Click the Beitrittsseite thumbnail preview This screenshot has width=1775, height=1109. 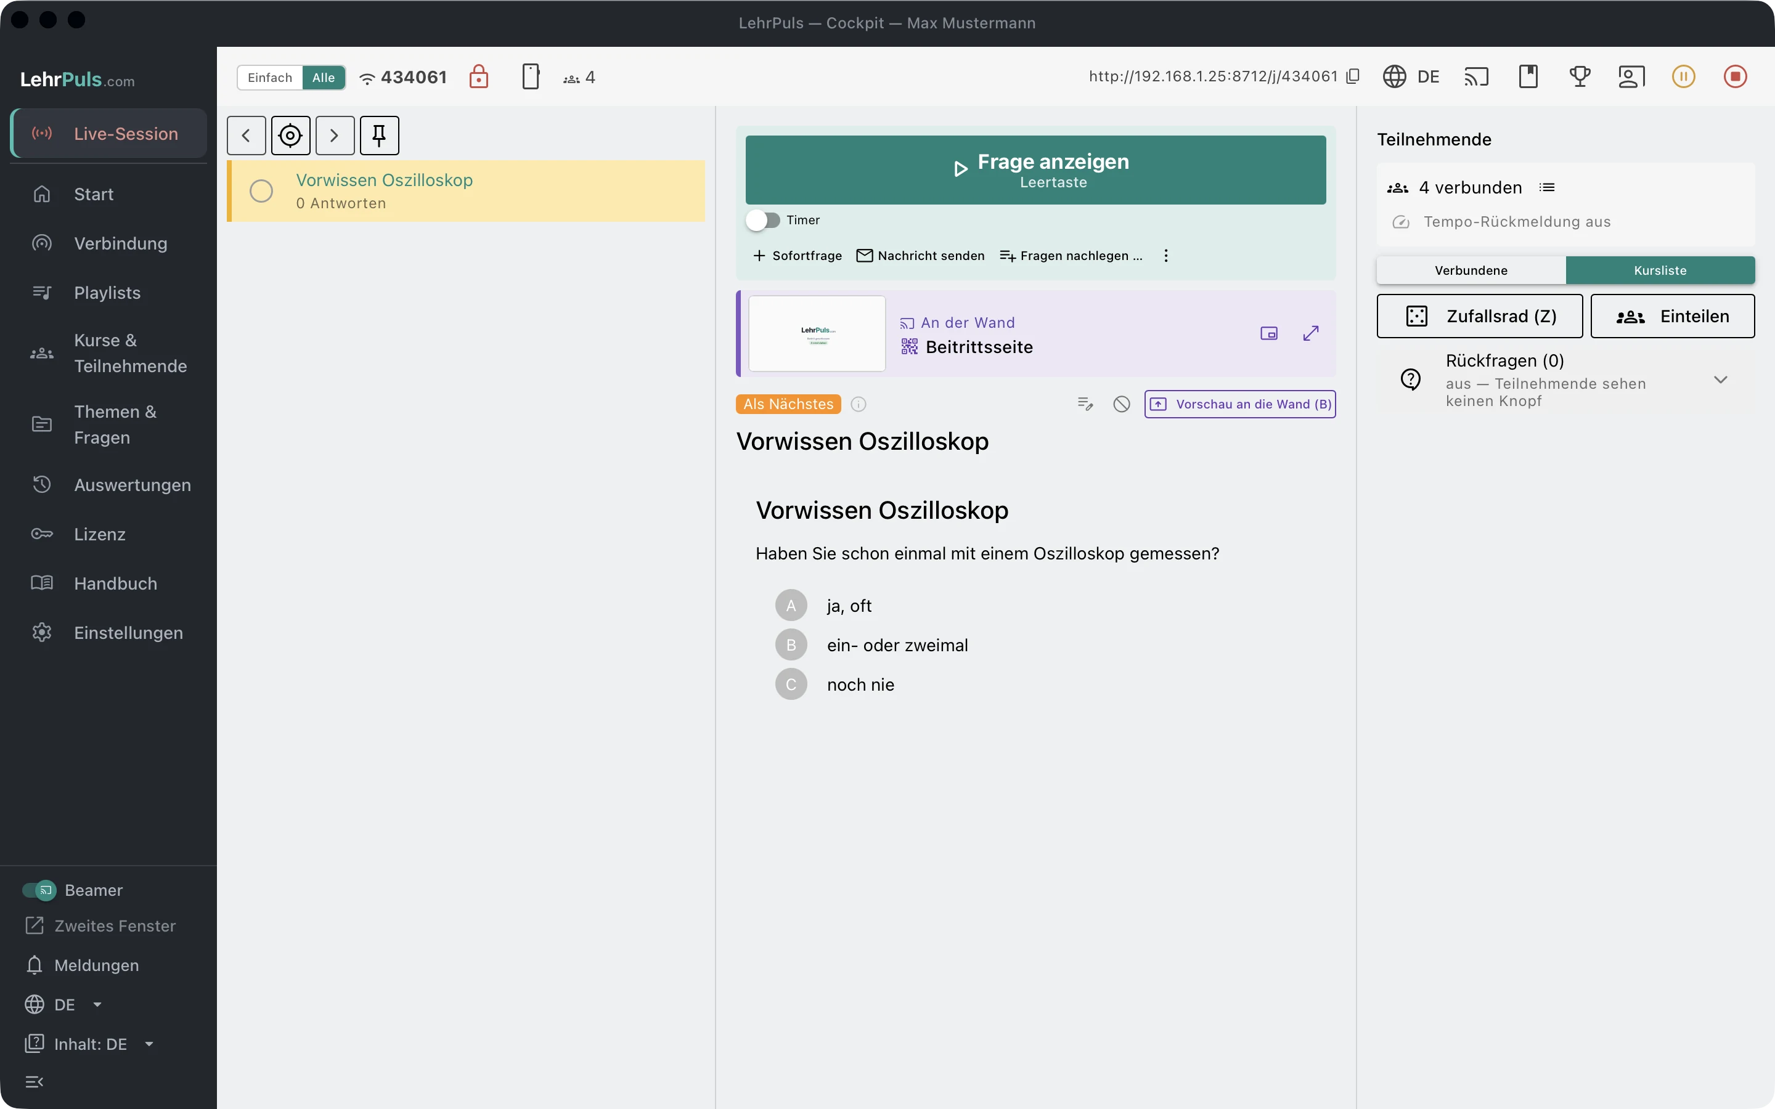coord(817,334)
